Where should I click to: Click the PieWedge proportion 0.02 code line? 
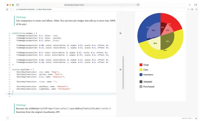point(63,60)
